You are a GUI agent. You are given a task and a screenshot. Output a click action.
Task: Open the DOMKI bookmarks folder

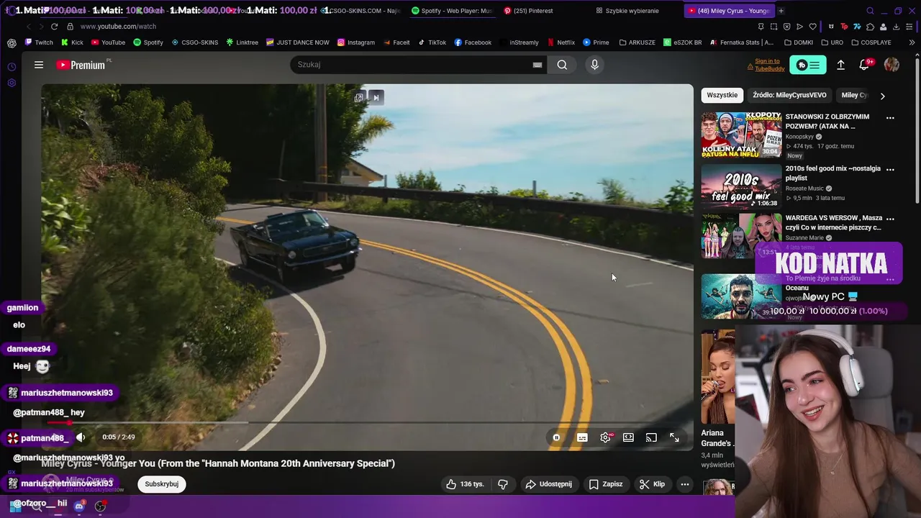pyautogui.click(x=797, y=42)
